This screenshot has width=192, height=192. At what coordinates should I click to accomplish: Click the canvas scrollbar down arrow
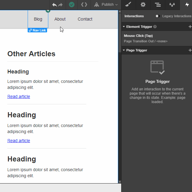(x=120, y=182)
